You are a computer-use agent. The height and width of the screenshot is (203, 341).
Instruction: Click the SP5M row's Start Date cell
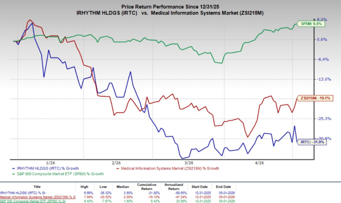point(203,201)
